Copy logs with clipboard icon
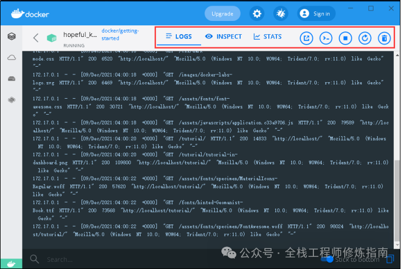Viewport: 401px width, 269px height. coord(390,259)
